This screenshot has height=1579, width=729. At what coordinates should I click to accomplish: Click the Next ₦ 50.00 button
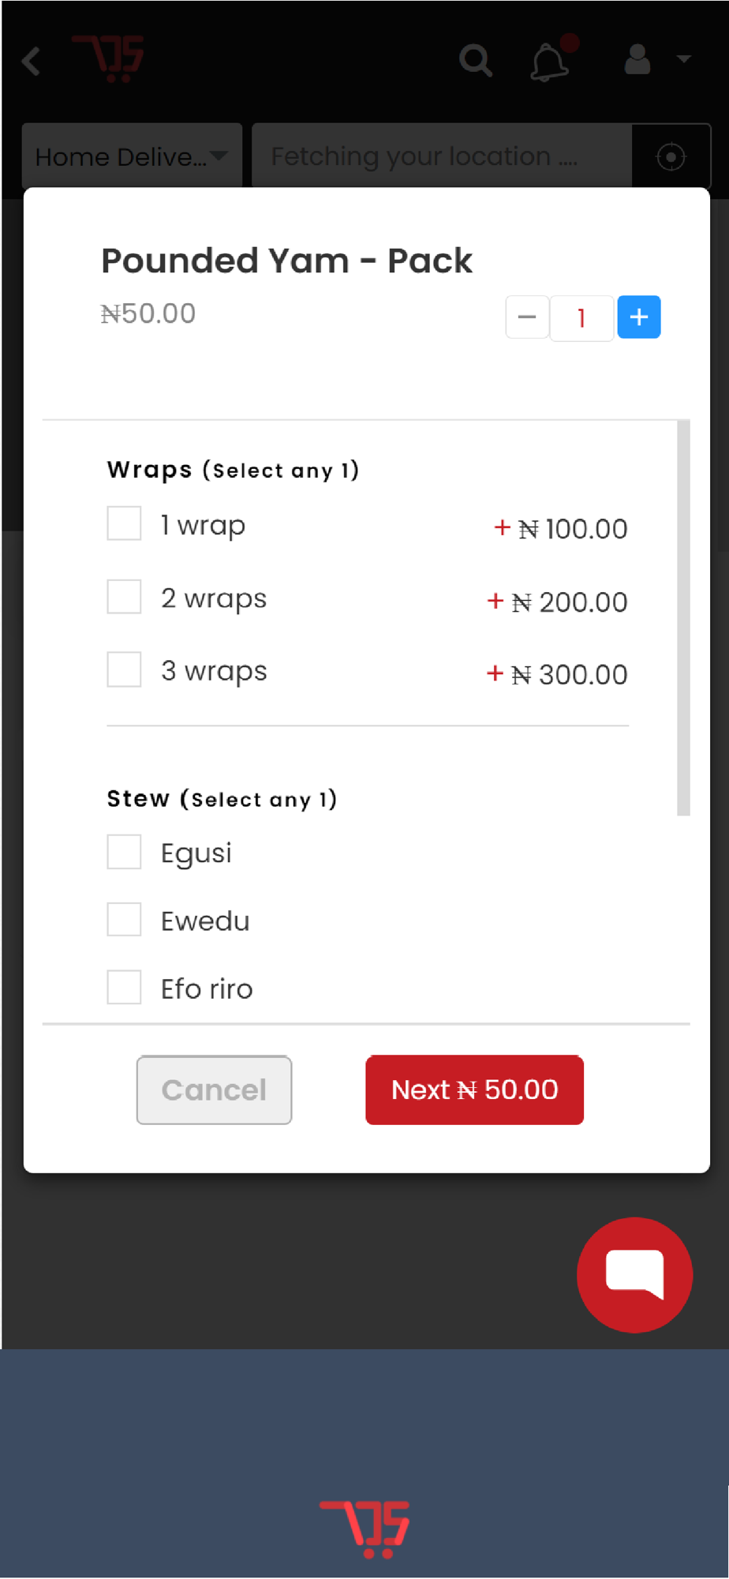tap(474, 1090)
